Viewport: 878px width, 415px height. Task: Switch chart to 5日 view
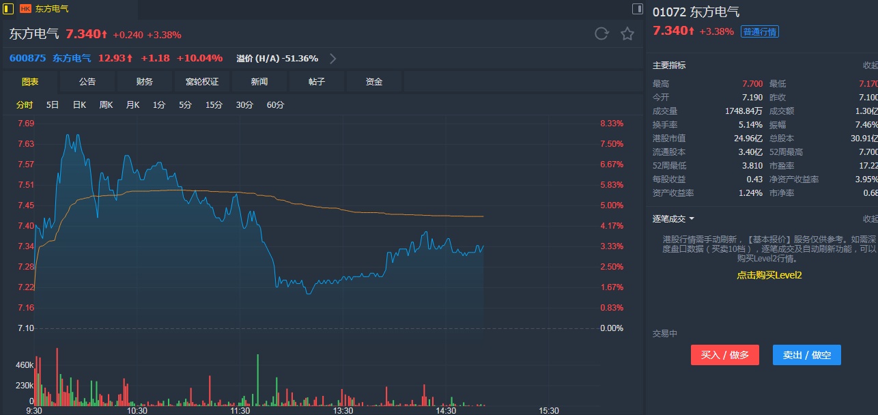pyautogui.click(x=53, y=105)
